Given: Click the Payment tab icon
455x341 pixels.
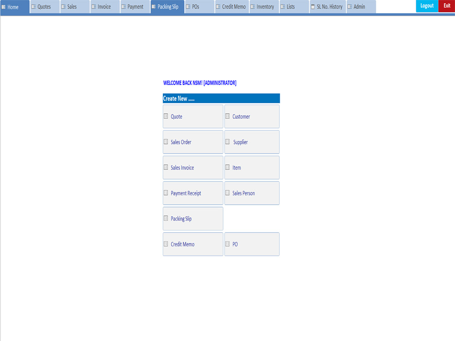Looking at the screenshot, I should point(124,6).
